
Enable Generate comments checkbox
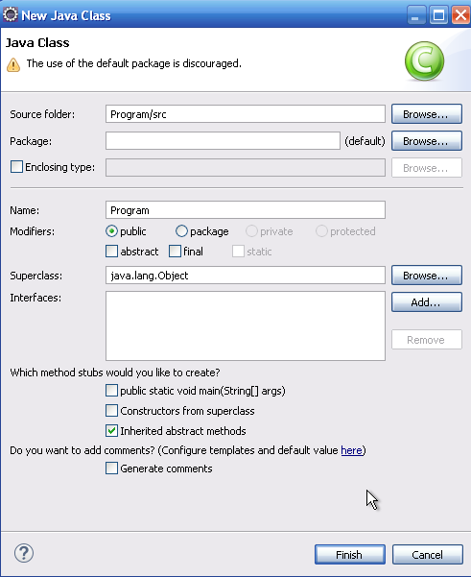click(111, 469)
